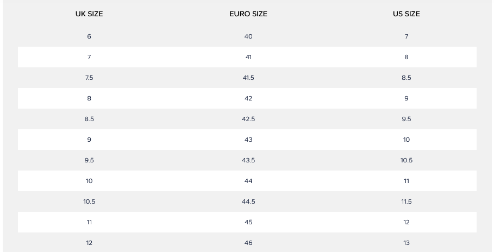Viewport: 494px width, 252px height.
Task: Click the UK size 6 cell
Action: (x=89, y=36)
